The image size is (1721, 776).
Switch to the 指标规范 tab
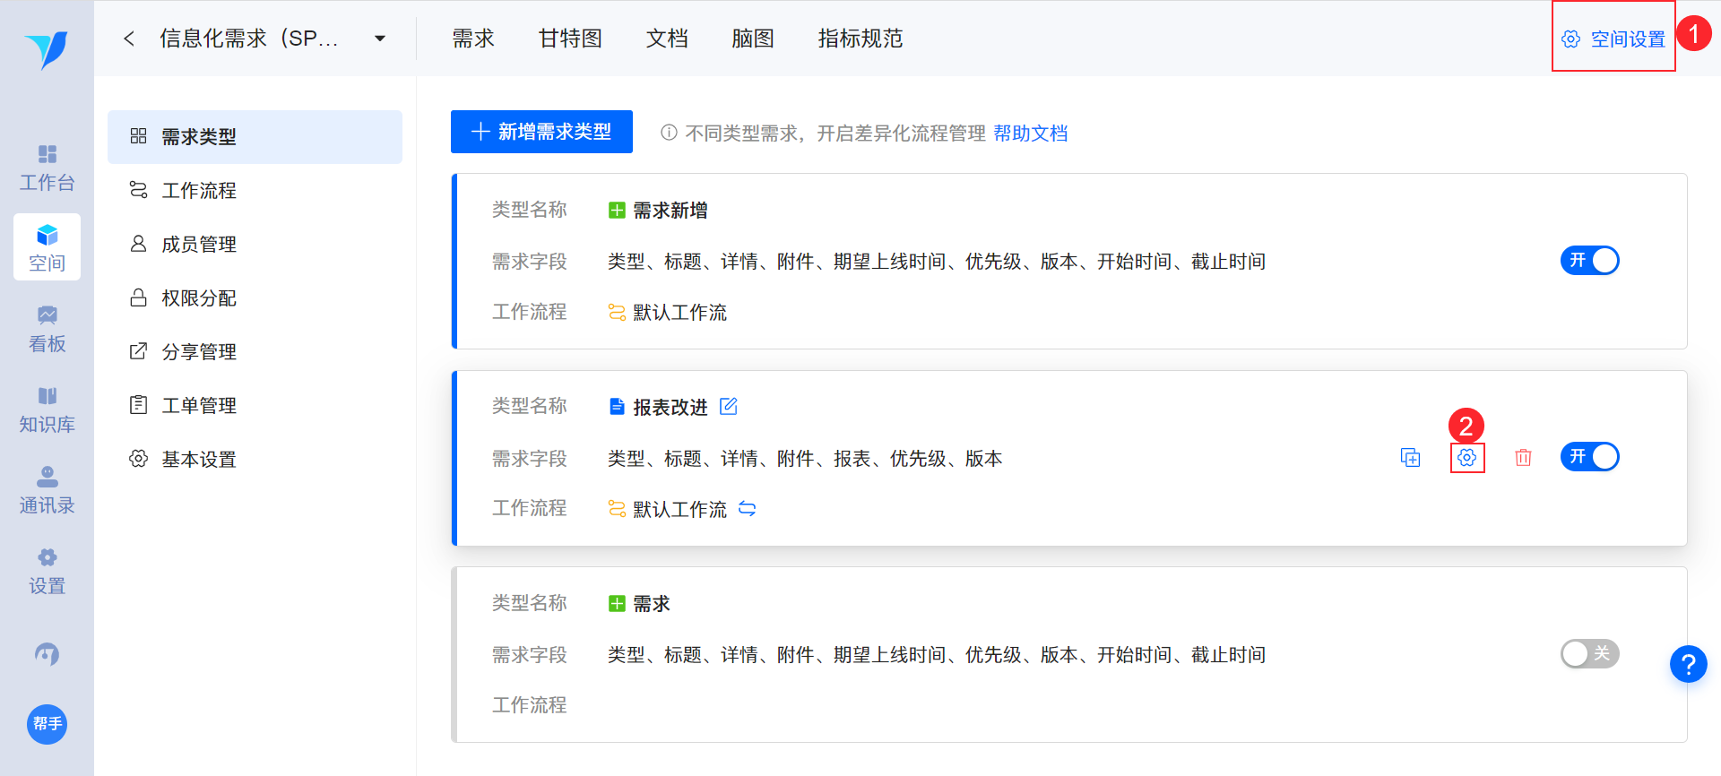(860, 39)
